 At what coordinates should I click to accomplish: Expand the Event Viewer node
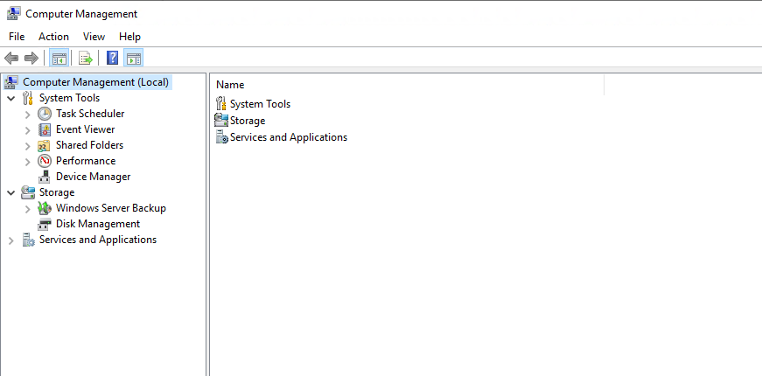pyautogui.click(x=28, y=130)
